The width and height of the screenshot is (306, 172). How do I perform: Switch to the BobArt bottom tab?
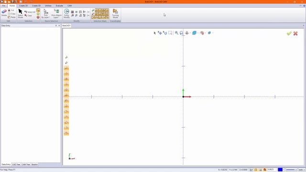pyautogui.click(x=34, y=164)
